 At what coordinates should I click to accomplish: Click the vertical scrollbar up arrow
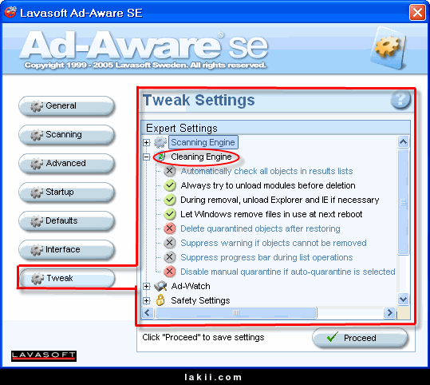click(x=403, y=141)
